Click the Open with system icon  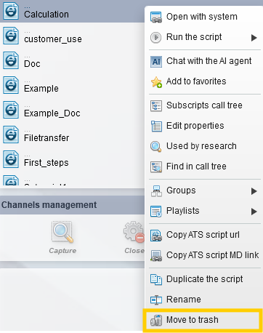[156, 17]
